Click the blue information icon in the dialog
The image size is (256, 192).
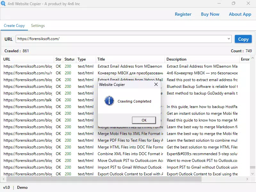pyautogui.click(x=109, y=101)
